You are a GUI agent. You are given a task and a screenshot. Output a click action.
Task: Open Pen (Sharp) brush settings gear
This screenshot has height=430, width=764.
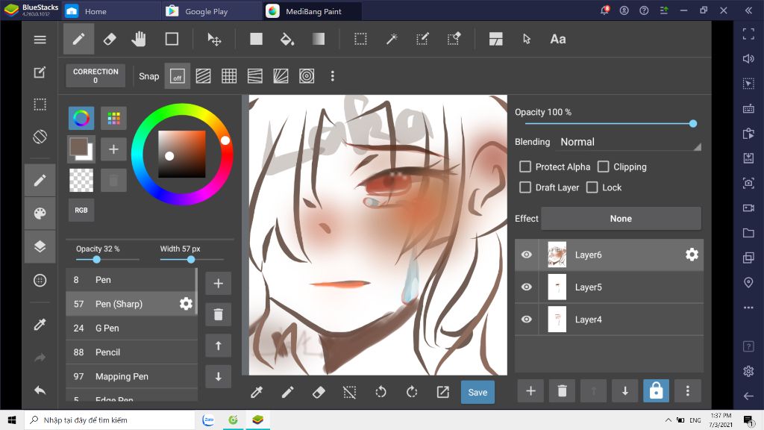[x=186, y=304]
